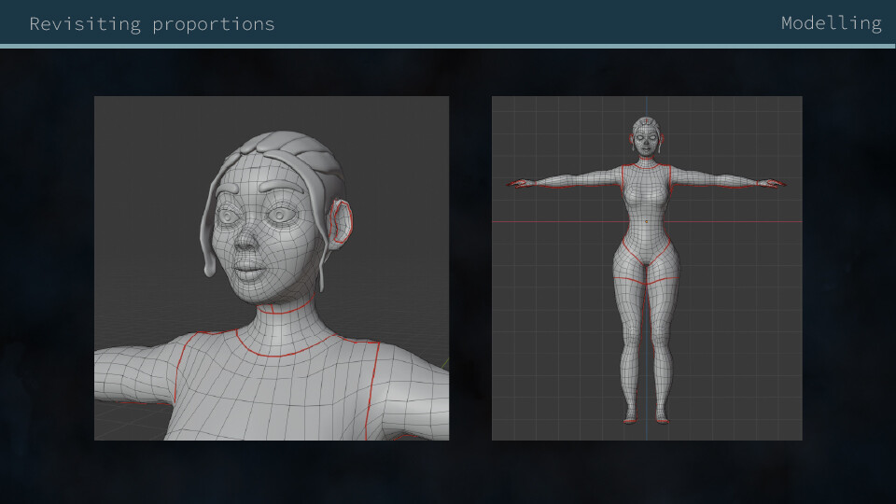
Task: Click the 'Revisiting proportions' slide title
Action: (x=152, y=24)
